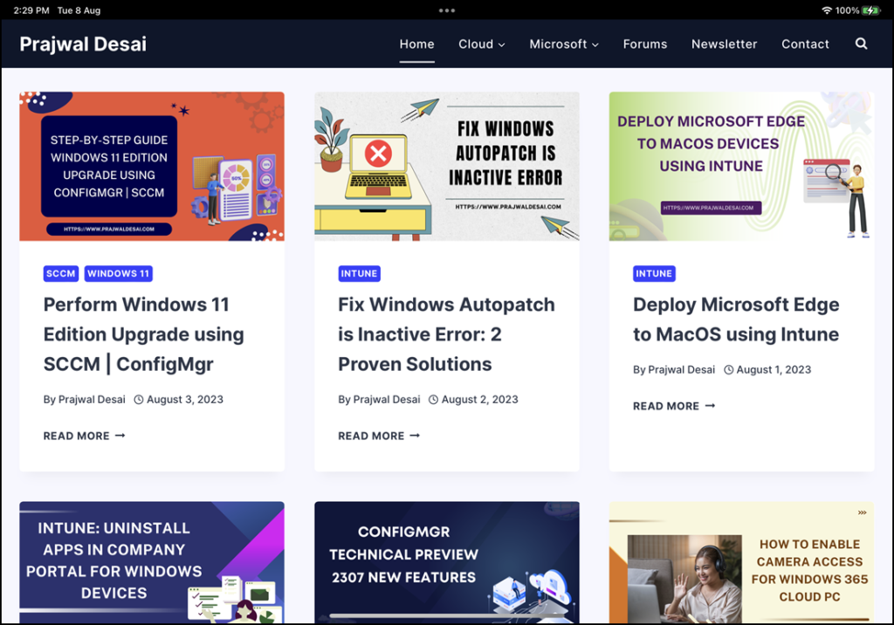894x625 pixels.
Task: Click Read More under Windows 11 Edition Upgrade
Action: 77,436
